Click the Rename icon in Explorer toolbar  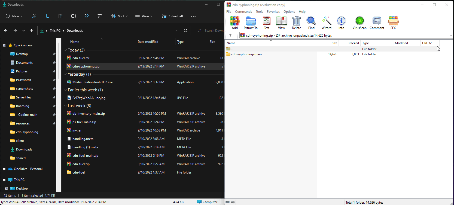point(74,16)
